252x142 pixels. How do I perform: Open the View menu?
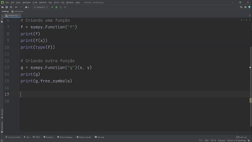tap(19, 2)
